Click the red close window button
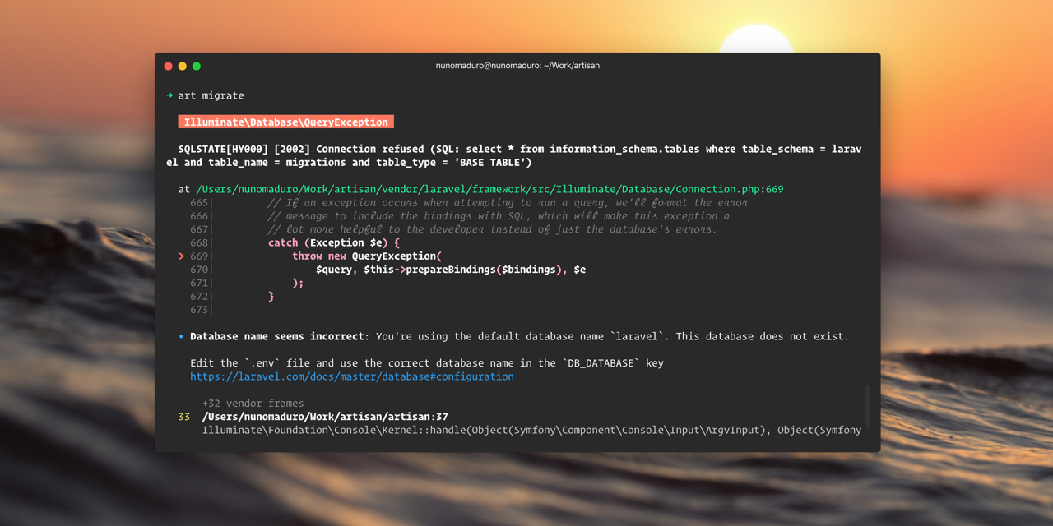This screenshot has width=1053, height=526. 169,66
